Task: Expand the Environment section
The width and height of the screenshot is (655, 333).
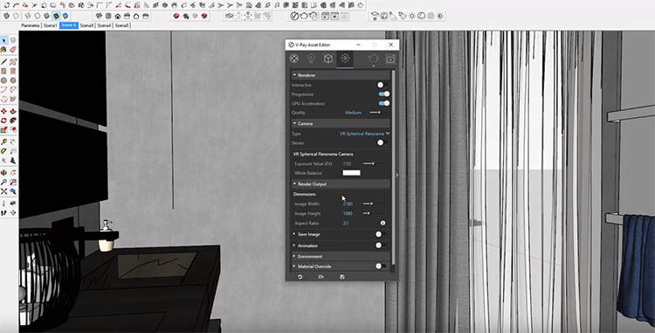Action: 294,256
